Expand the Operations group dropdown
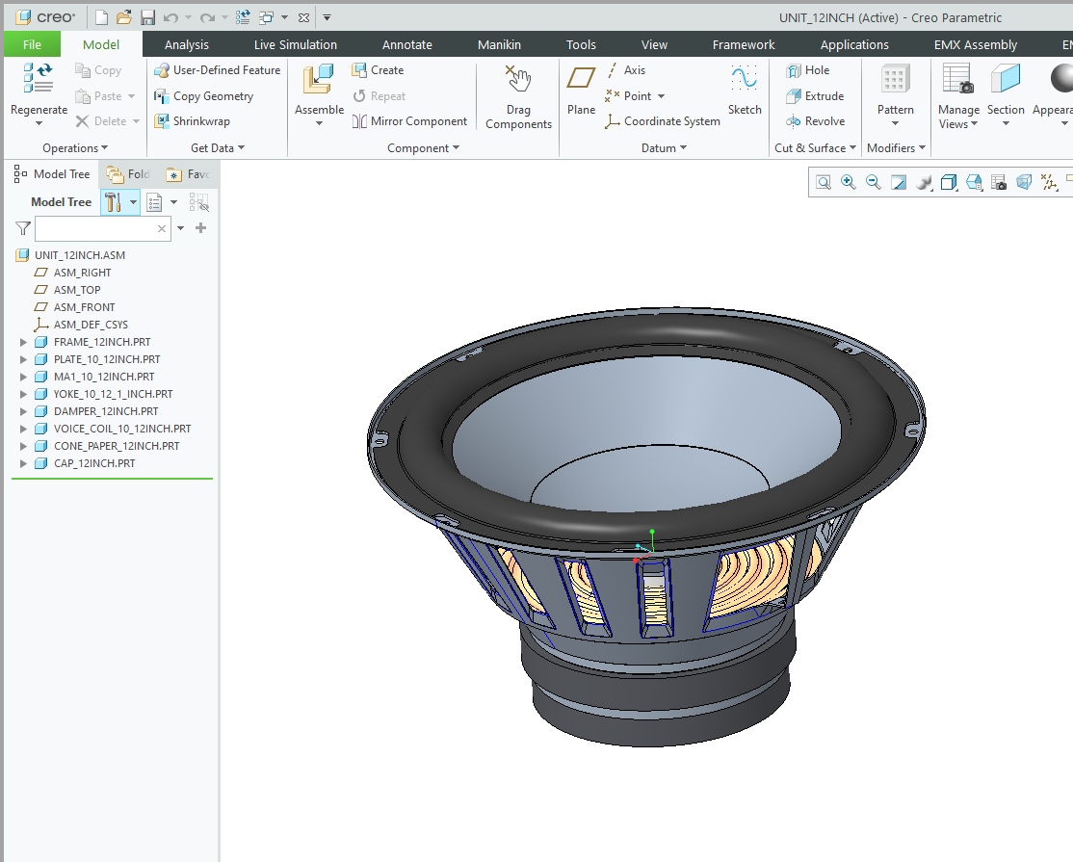Image resolution: width=1073 pixels, height=862 pixels. (75, 147)
